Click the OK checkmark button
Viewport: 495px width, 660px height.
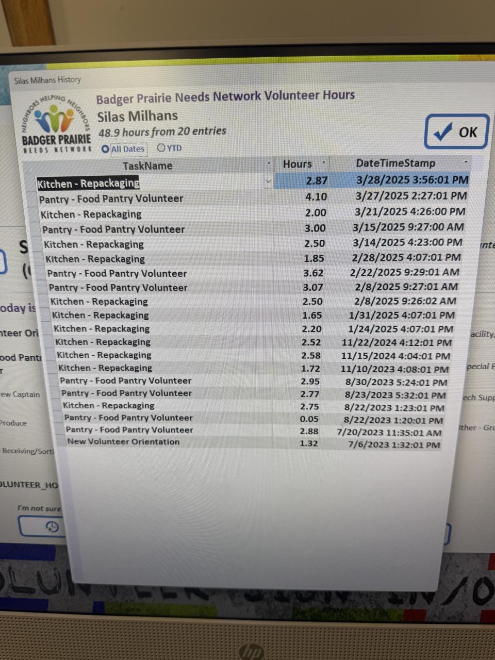457,132
